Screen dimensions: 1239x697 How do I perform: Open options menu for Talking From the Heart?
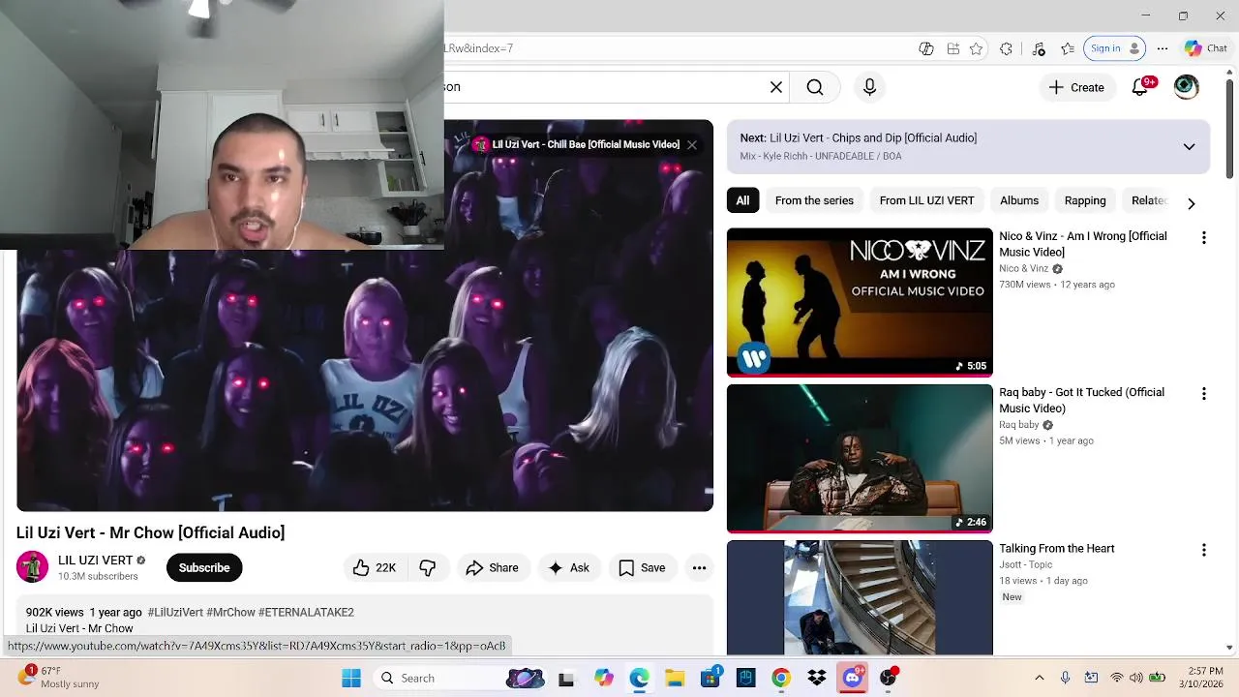click(1203, 550)
